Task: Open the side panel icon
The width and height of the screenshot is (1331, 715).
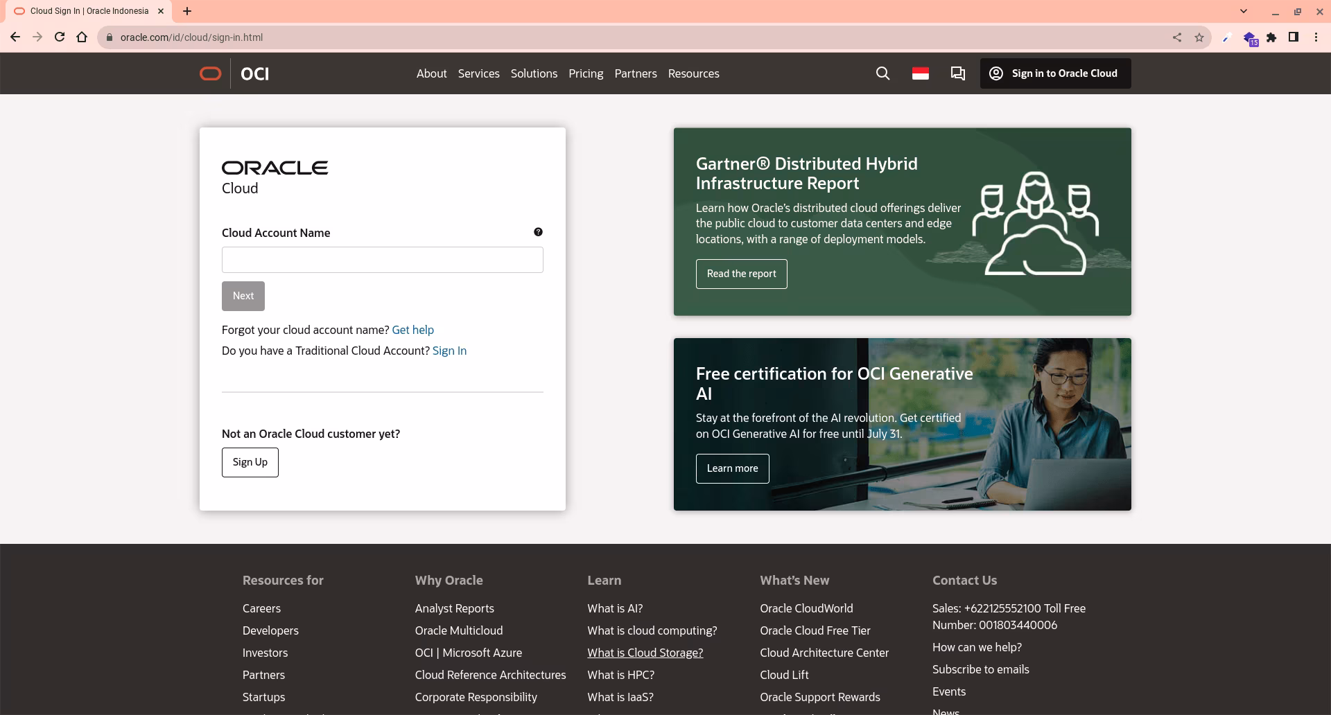Action: pos(1294,37)
